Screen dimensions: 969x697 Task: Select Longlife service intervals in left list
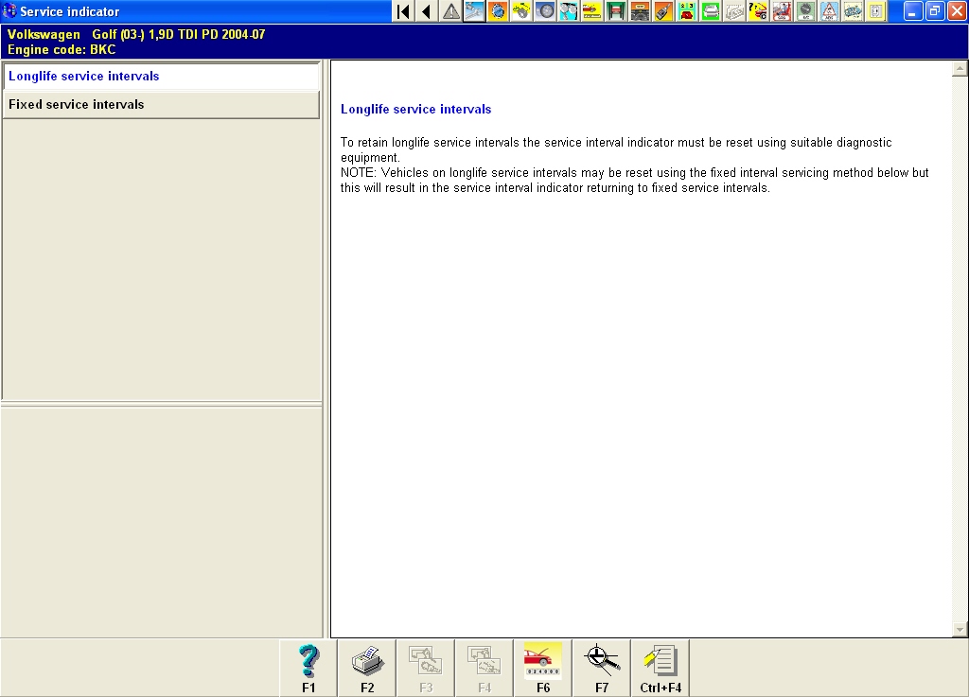tap(161, 76)
